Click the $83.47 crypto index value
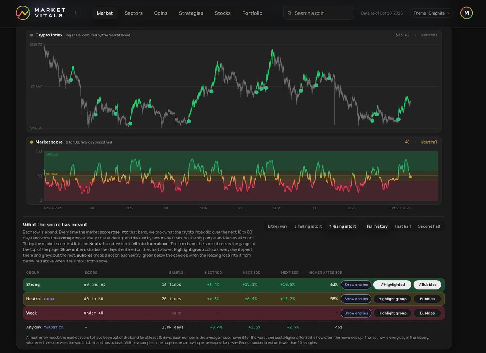Screen dimensions: 486x353 tap(403, 35)
